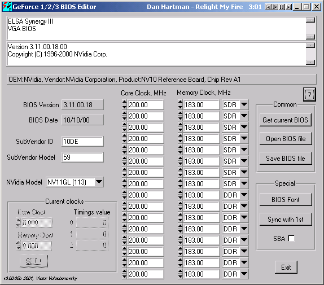Close the BIOS Editor window

316,7
